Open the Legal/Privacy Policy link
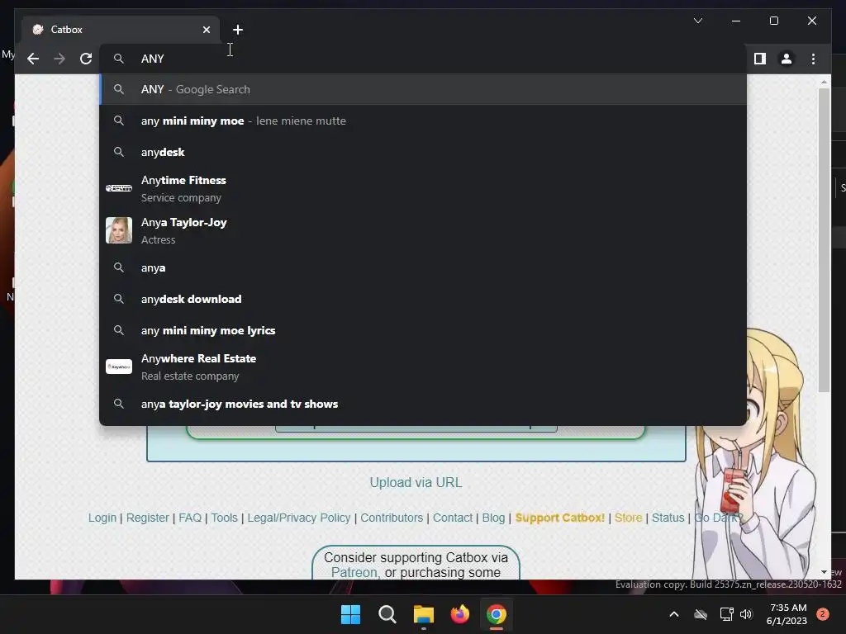846x634 pixels. (x=299, y=518)
